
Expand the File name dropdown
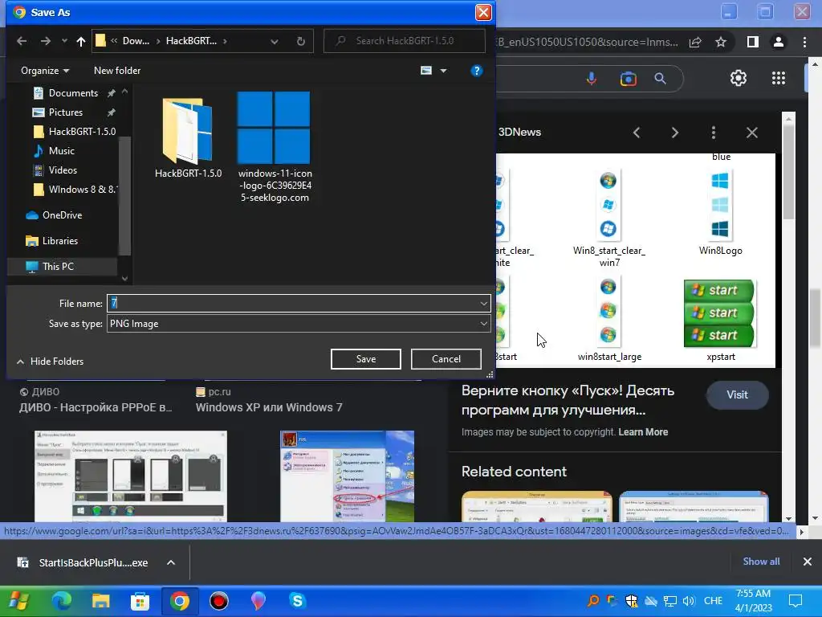[483, 303]
